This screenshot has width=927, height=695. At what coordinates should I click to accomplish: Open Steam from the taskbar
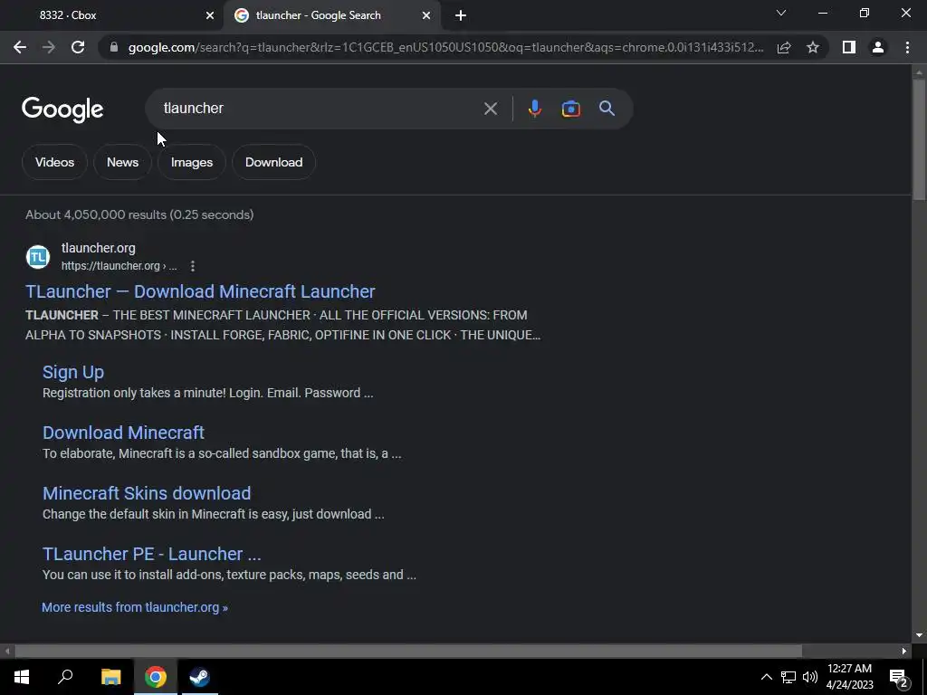[x=199, y=677]
